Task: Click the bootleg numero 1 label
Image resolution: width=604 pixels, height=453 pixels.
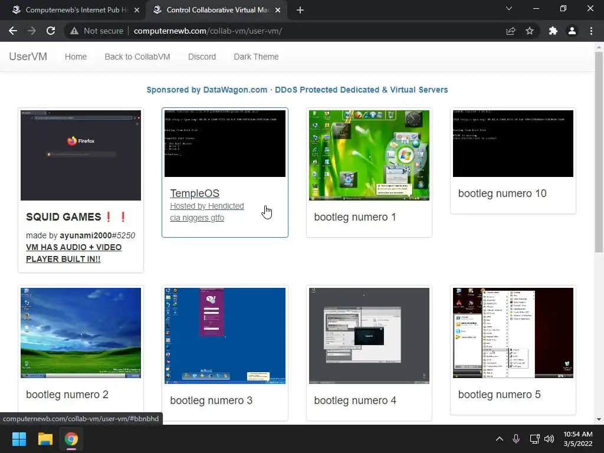Action: pos(354,217)
